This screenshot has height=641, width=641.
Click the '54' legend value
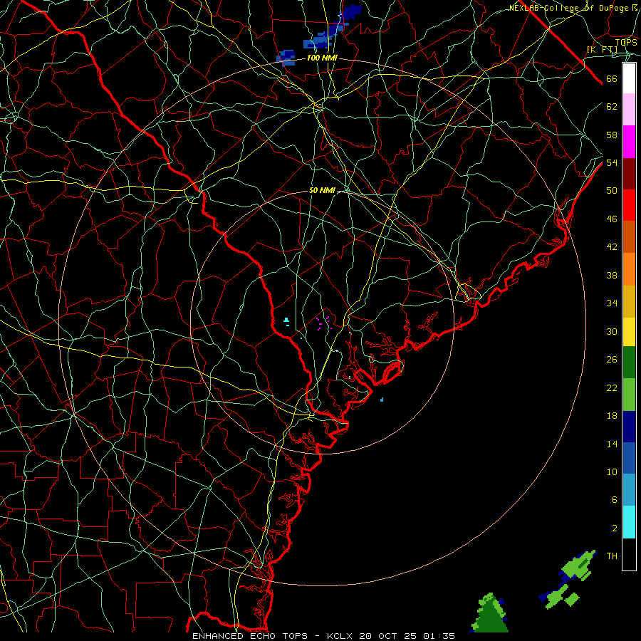pyautogui.click(x=612, y=162)
